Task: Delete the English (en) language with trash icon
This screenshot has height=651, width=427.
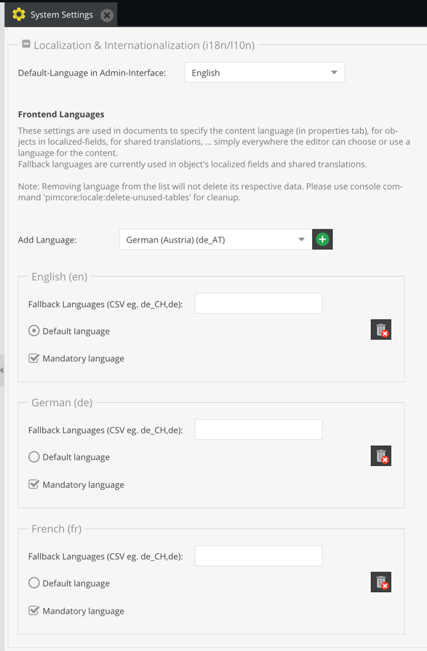Action: pos(381,330)
